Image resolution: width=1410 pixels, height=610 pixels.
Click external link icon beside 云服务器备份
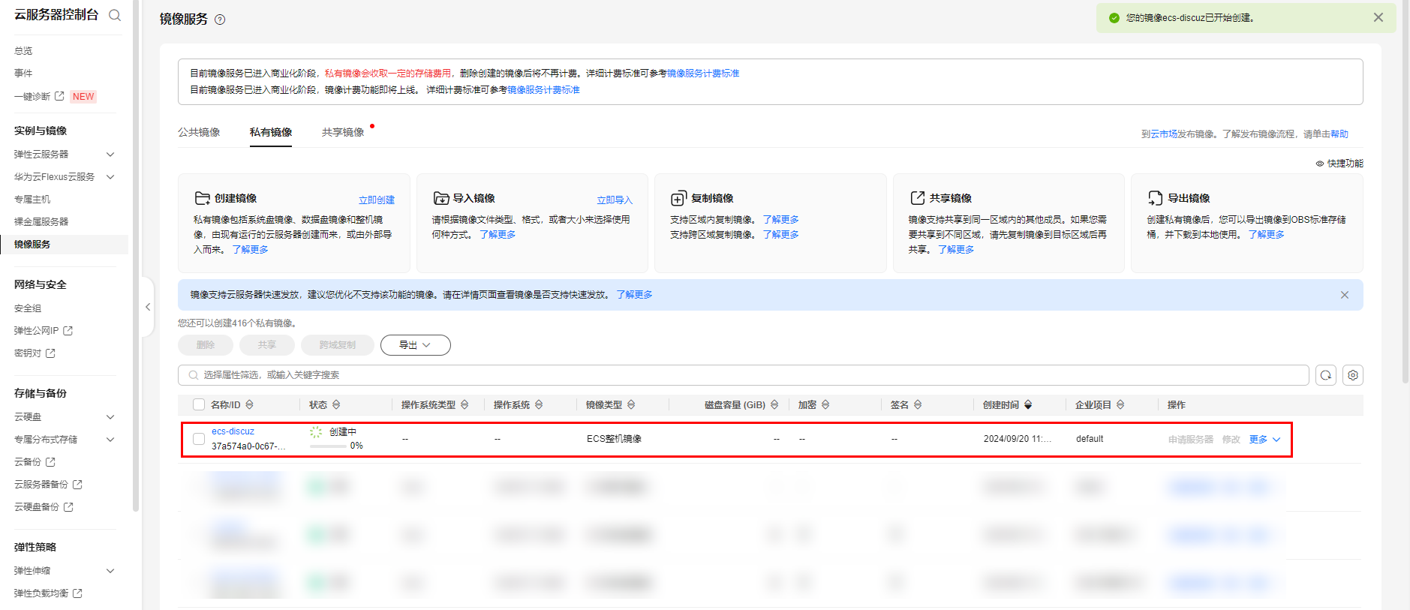(77, 485)
